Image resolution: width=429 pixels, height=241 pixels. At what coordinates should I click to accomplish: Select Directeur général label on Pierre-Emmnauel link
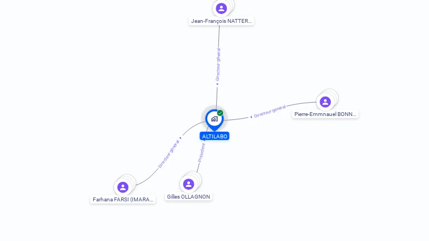click(270, 112)
